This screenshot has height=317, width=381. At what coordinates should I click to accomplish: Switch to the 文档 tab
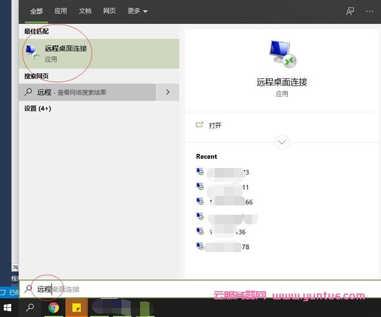(x=85, y=11)
